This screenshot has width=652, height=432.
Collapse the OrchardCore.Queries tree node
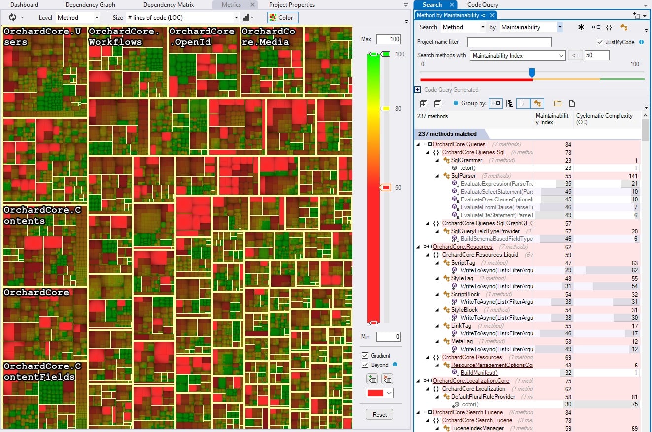point(418,144)
